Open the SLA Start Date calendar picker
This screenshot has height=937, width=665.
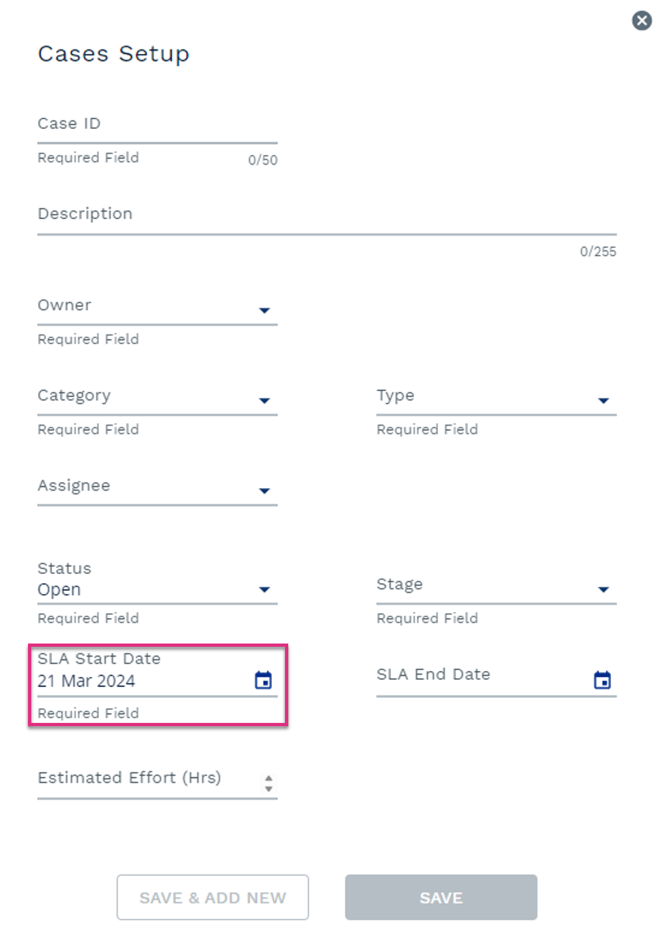(263, 680)
